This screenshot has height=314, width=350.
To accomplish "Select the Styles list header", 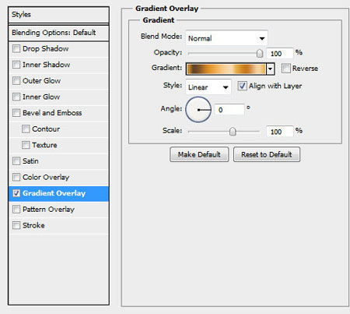I will click(x=58, y=15).
